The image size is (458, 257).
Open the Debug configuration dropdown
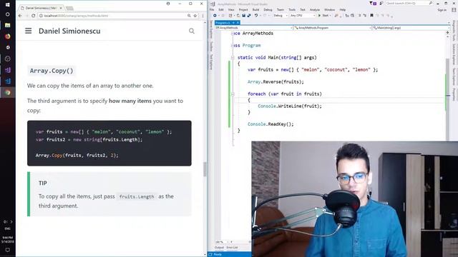click(x=280, y=16)
